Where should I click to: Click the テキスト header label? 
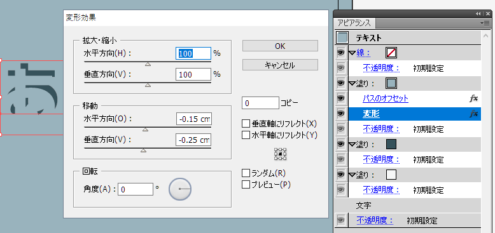pos(369,38)
